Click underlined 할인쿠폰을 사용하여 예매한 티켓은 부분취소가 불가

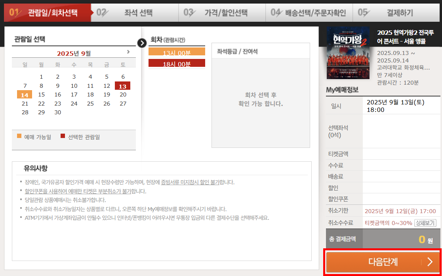pos(78,191)
